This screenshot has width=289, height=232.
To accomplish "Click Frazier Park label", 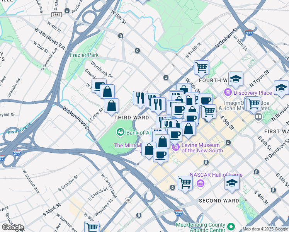I will click(84, 55).
